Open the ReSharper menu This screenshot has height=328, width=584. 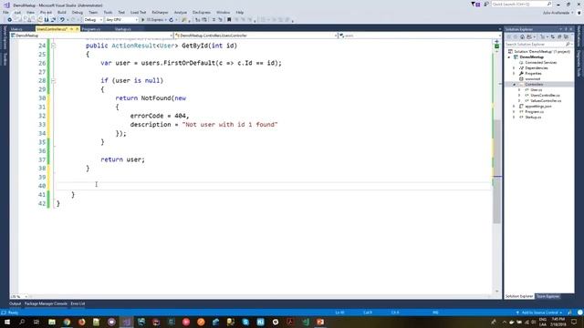click(x=160, y=12)
